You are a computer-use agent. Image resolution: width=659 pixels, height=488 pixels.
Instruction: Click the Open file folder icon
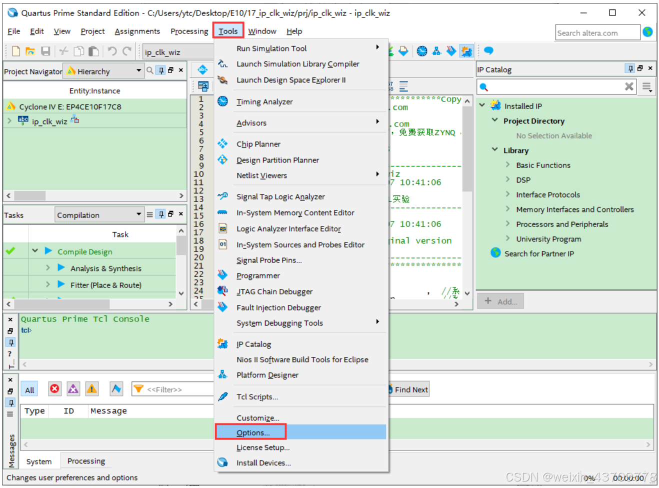(30, 51)
